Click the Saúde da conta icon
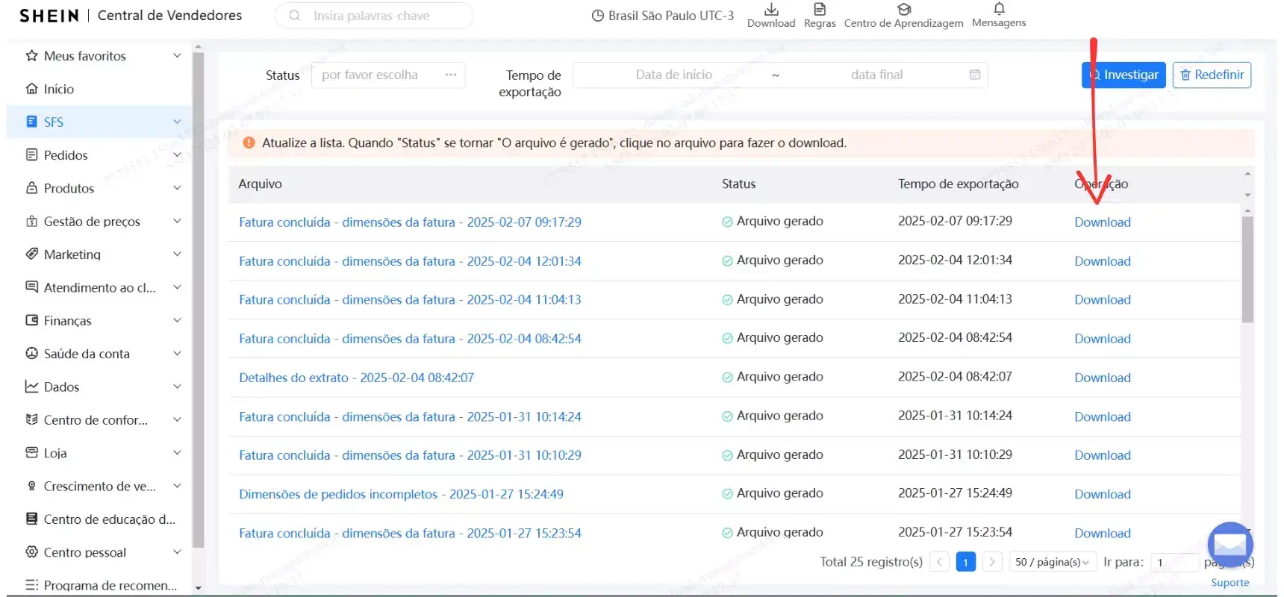 click(x=31, y=353)
